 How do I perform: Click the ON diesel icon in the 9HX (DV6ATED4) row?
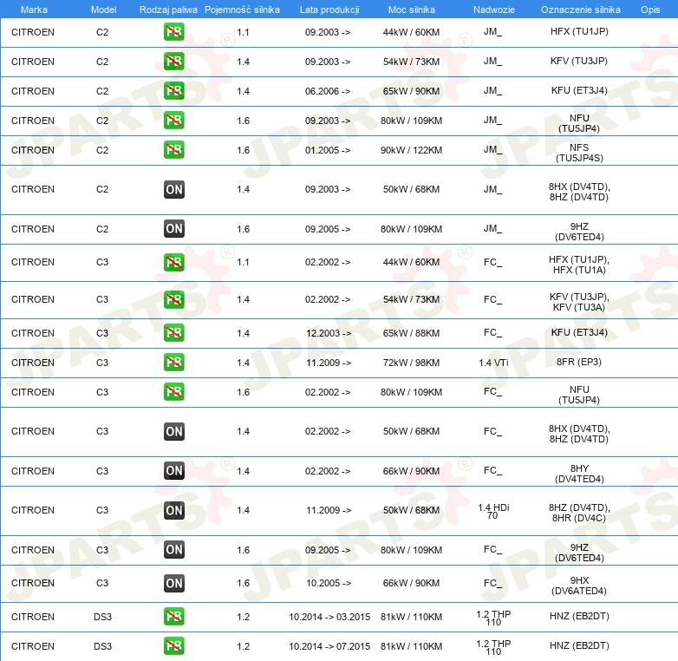coord(173,583)
